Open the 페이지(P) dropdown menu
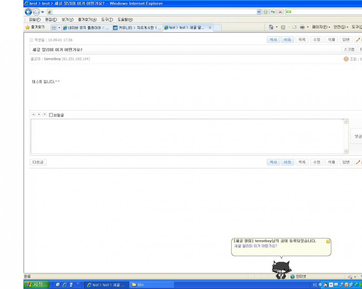 (321, 27)
